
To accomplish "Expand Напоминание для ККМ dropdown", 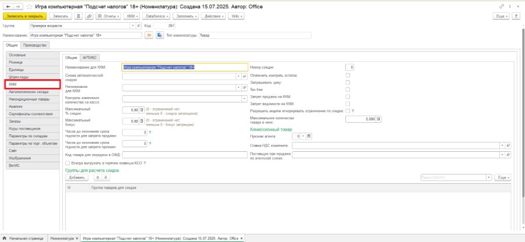I will tap(239, 87).
